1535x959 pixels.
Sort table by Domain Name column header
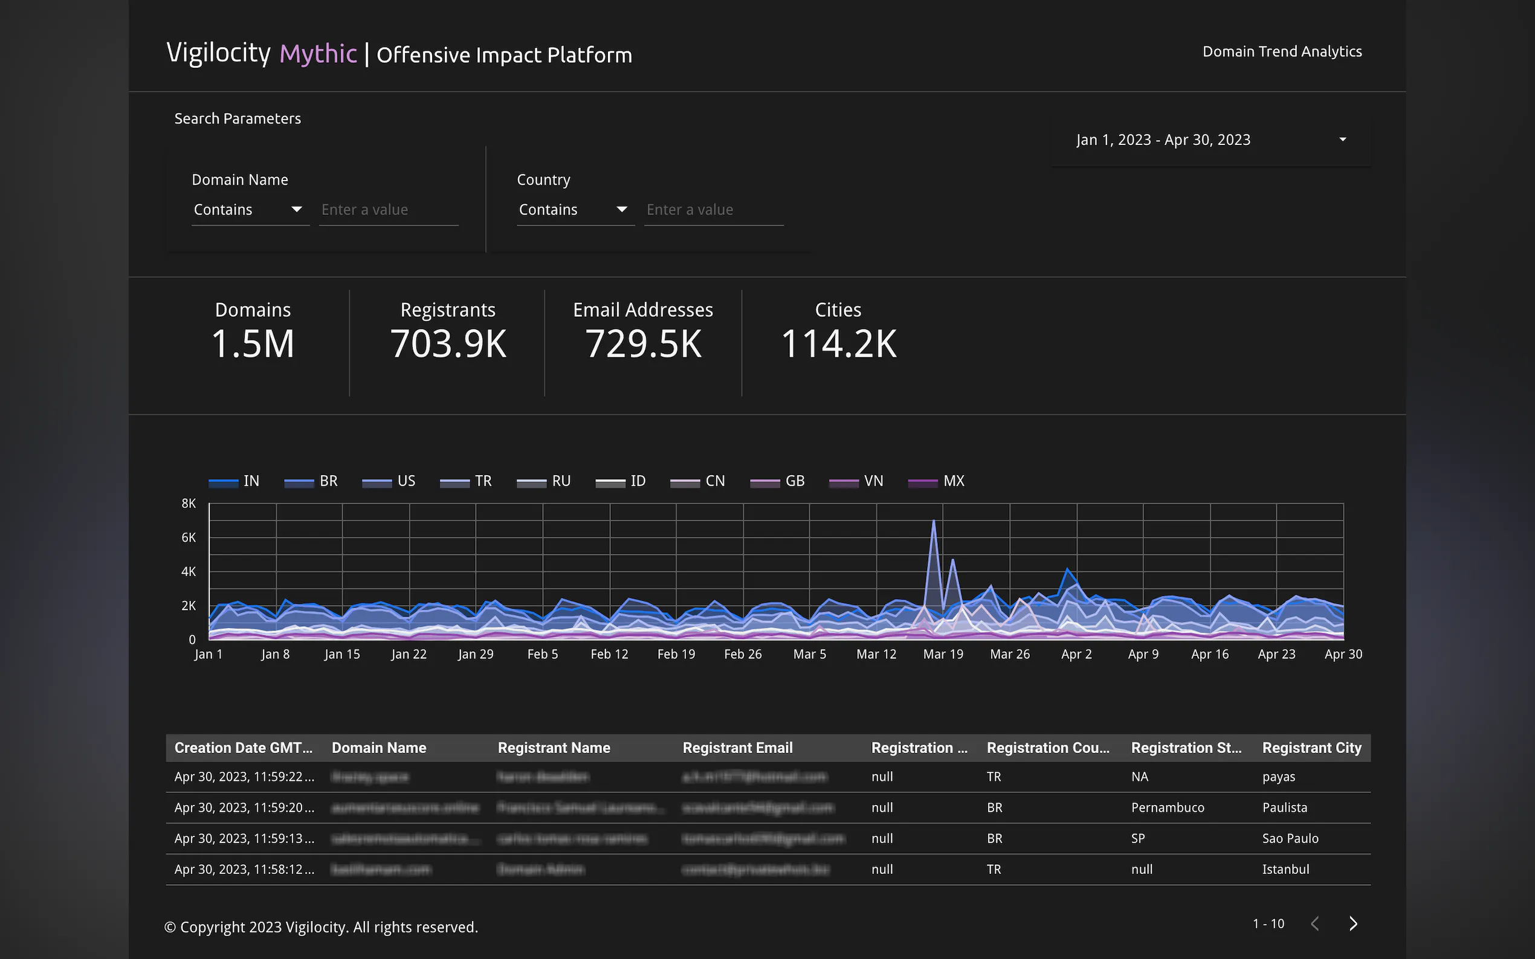coord(379,748)
